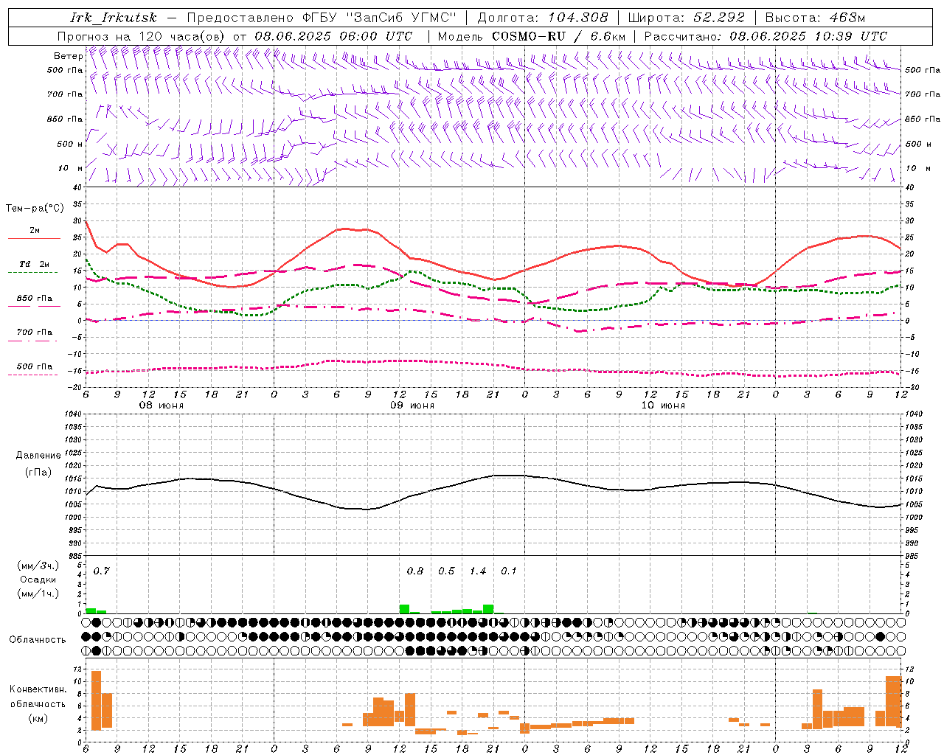Click the tallest orange convective bar at forecast start
The width and height of the screenshot is (944, 755).
pyautogui.click(x=96, y=700)
